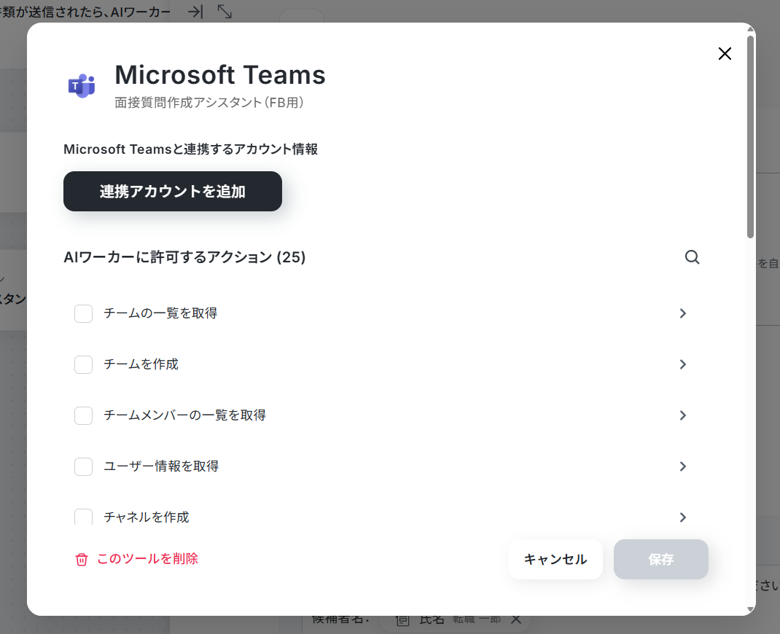Click the scrollbar up arrow in the dialog

751,29
